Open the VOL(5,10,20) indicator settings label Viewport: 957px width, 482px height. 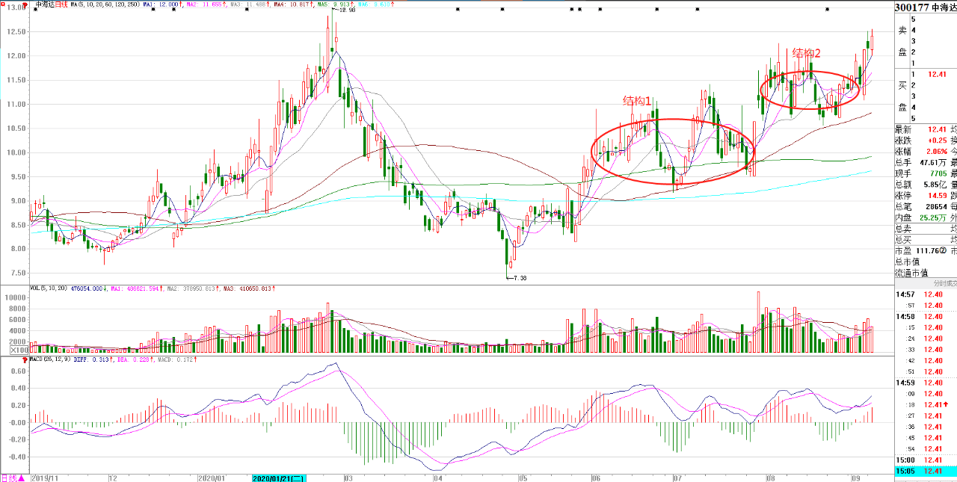[48, 287]
